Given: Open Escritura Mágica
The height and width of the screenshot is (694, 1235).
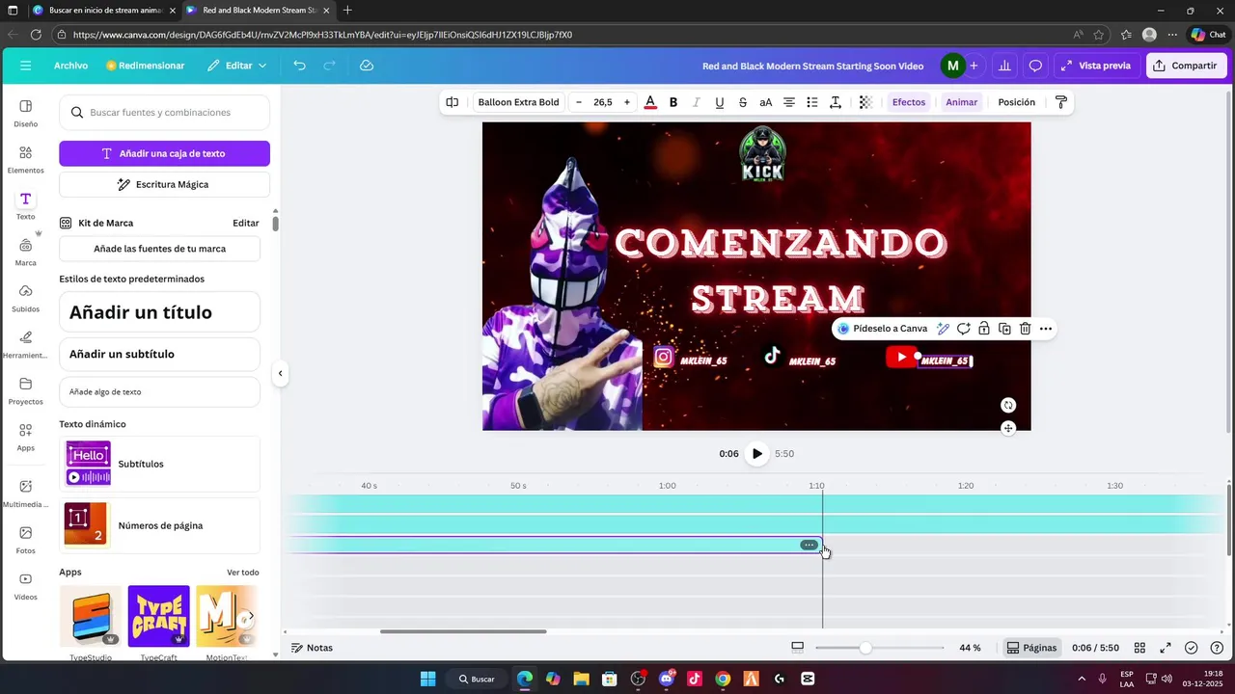Looking at the screenshot, I should (x=164, y=184).
